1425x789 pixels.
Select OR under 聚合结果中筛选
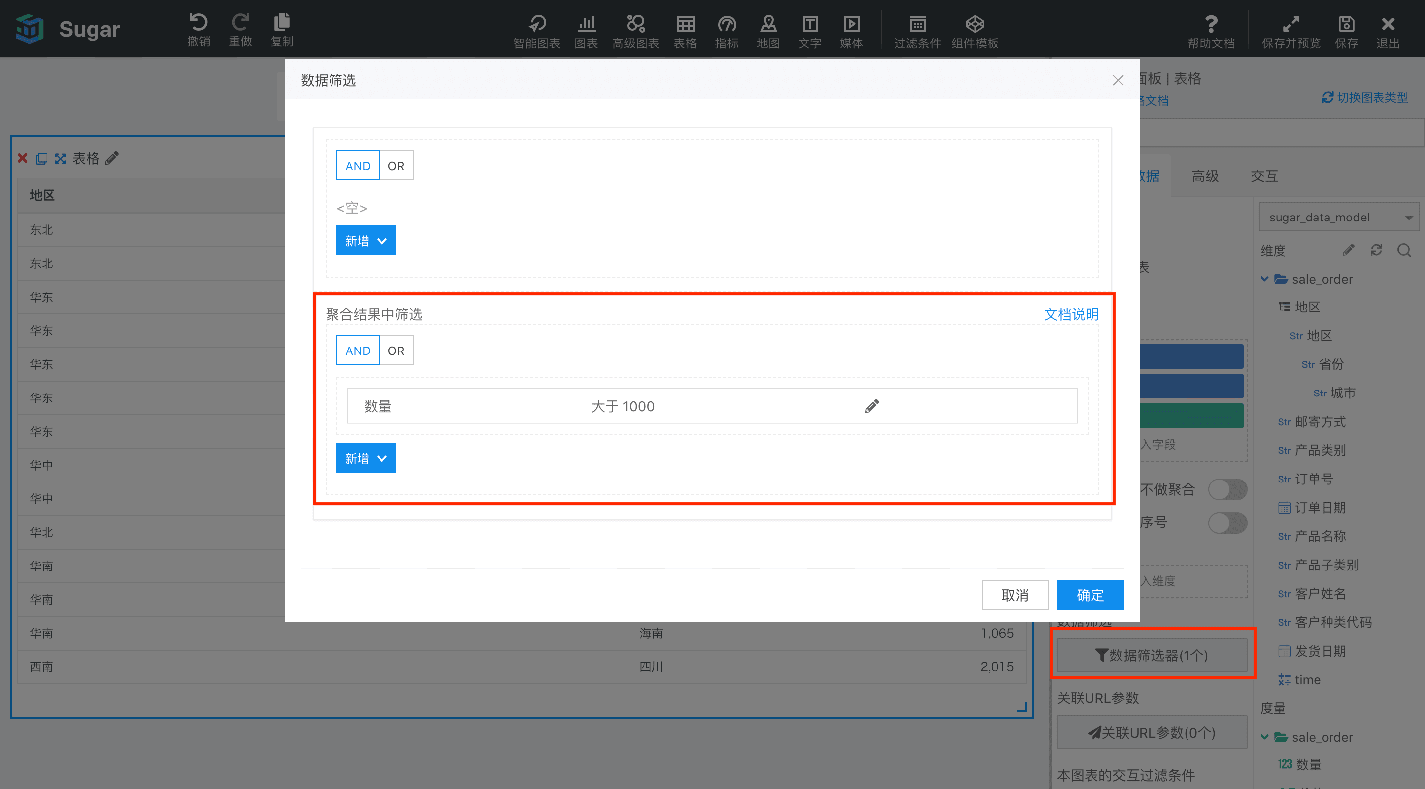pyautogui.click(x=396, y=351)
